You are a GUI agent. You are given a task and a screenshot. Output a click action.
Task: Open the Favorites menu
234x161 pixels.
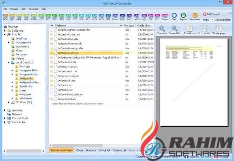33,9
